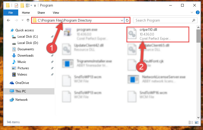Open recent locations dropdown arrow
The height and width of the screenshot is (130, 203).
(x=22, y=20)
